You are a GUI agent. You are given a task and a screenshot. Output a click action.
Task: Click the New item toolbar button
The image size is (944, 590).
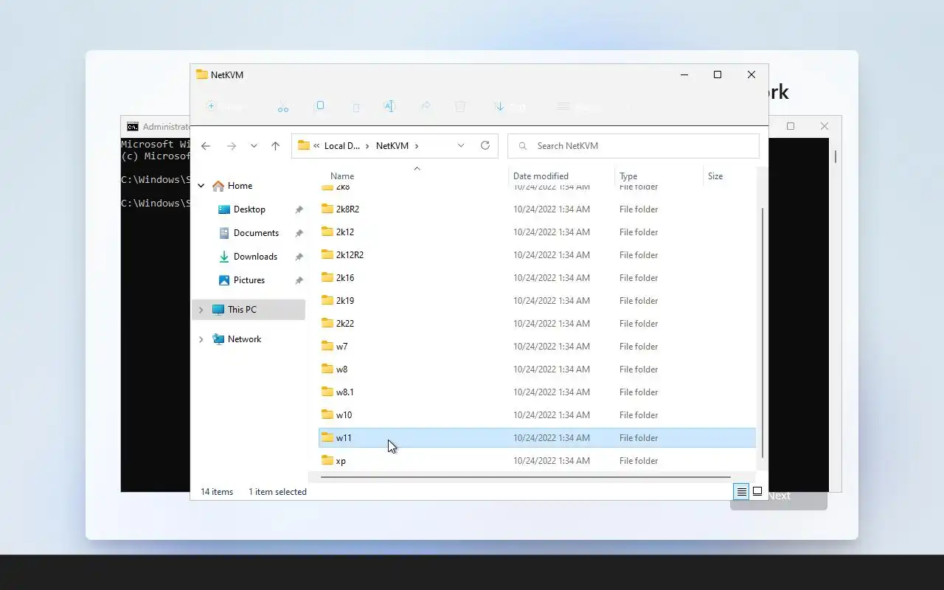(x=226, y=107)
